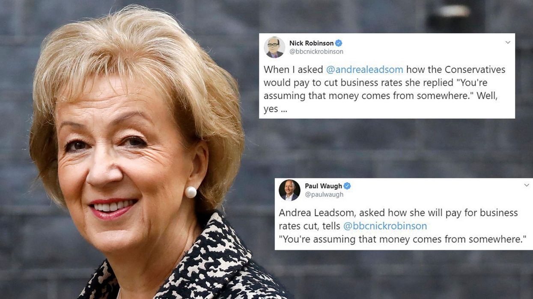Click the @bbcnickrobinson handle under Nick Robinson's name
Viewport: 533px width, 299px height.
[316, 52]
